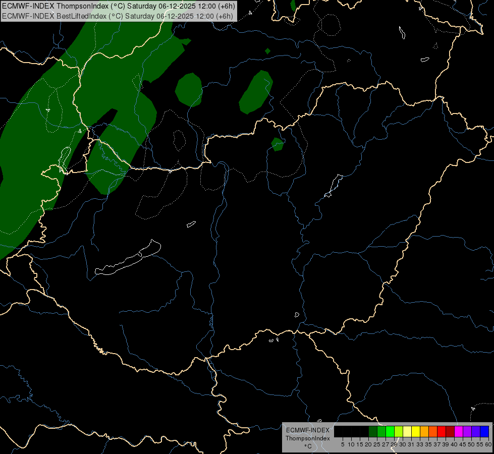Screen dimensions: 494x454
Task: Choose the bright red 37–39 legend swatch
Action: [x=442, y=431]
